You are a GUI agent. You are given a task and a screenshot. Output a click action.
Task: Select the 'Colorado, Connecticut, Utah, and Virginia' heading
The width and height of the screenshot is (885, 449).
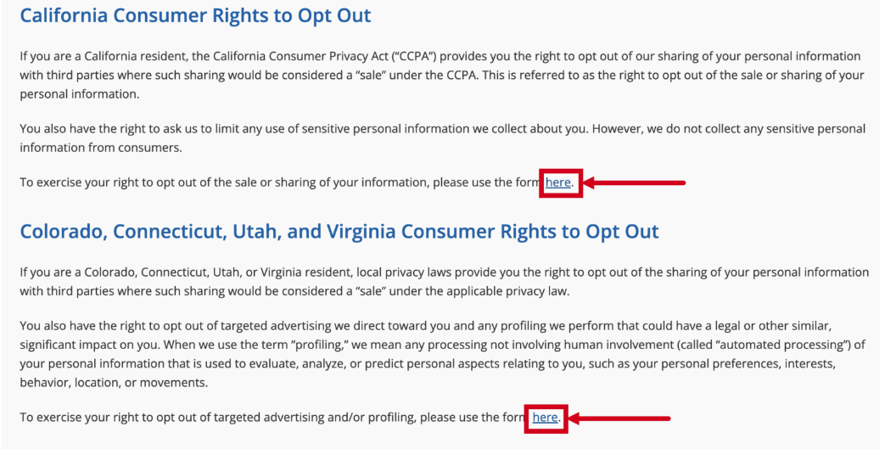(x=339, y=232)
